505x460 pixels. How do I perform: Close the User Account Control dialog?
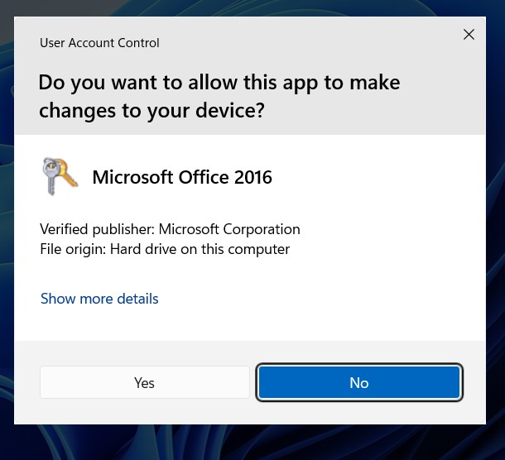(x=469, y=35)
